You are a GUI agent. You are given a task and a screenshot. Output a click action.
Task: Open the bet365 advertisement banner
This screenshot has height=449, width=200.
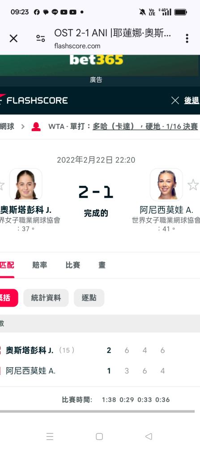click(x=100, y=66)
